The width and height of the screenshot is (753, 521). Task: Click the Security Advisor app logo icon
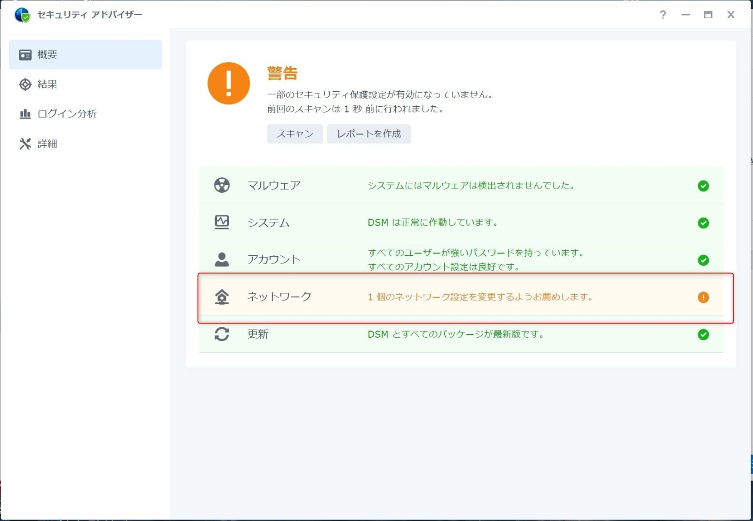(22, 15)
